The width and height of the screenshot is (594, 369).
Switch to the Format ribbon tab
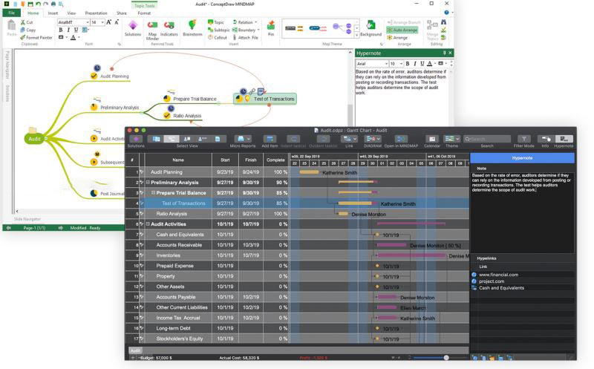click(144, 13)
